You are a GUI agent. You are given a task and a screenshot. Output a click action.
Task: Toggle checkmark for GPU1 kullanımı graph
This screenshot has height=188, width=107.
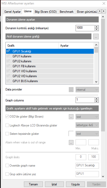coord(8,56)
